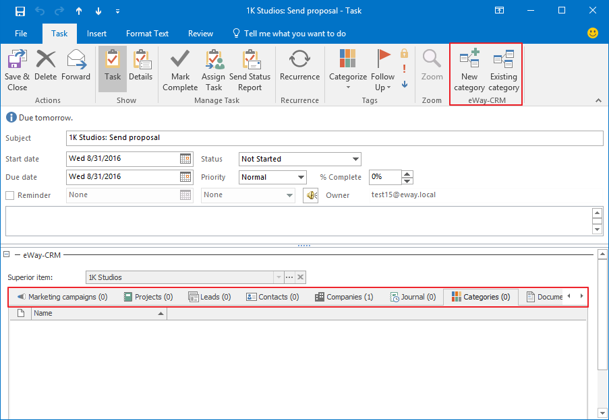Sort list by Name column header
This screenshot has height=420, width=609.
99,314
